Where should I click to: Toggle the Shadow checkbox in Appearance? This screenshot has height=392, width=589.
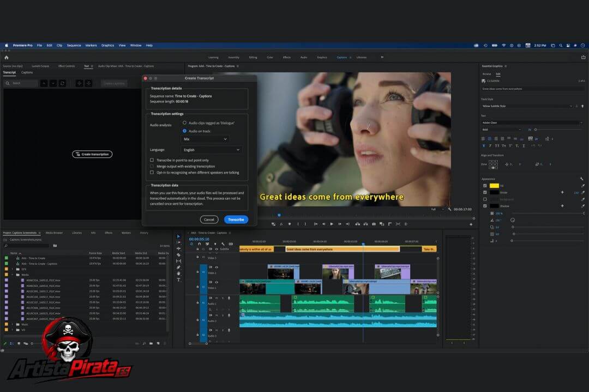pos(485,206)
